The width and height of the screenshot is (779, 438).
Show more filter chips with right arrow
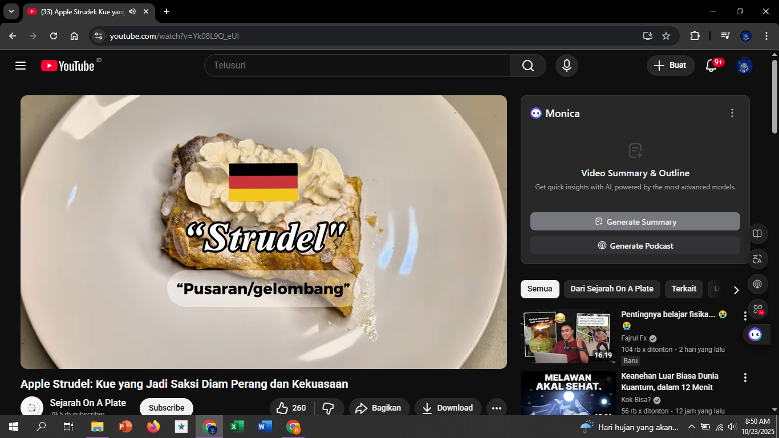tap(736, 290)
